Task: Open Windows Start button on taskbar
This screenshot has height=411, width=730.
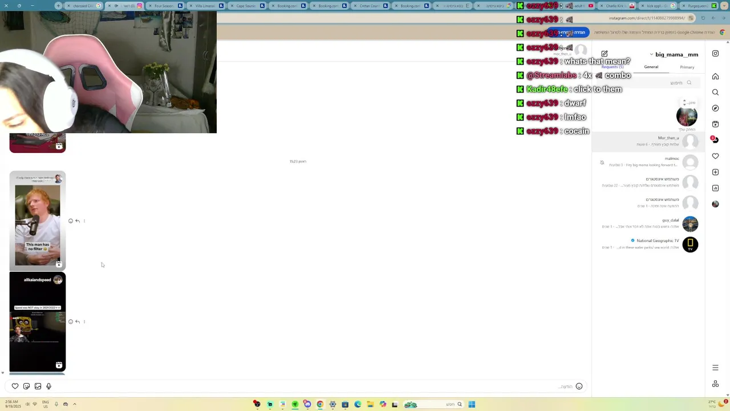Action: coord(472,405)
